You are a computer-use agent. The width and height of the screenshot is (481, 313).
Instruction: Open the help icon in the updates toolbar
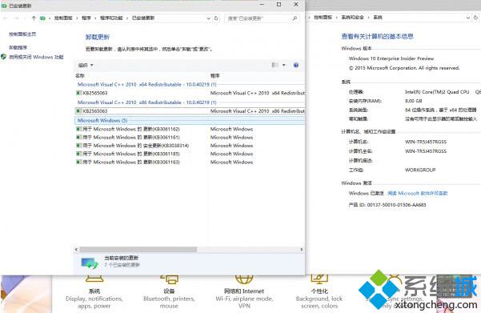point(296,65)
